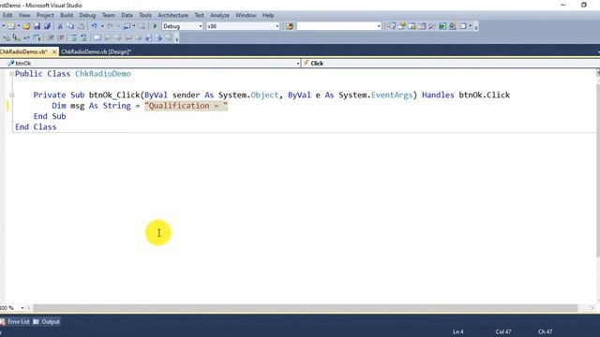The width and height of the screenshot is (600, 337).
Task: Show the Output panel
Action: click(47, 322)
